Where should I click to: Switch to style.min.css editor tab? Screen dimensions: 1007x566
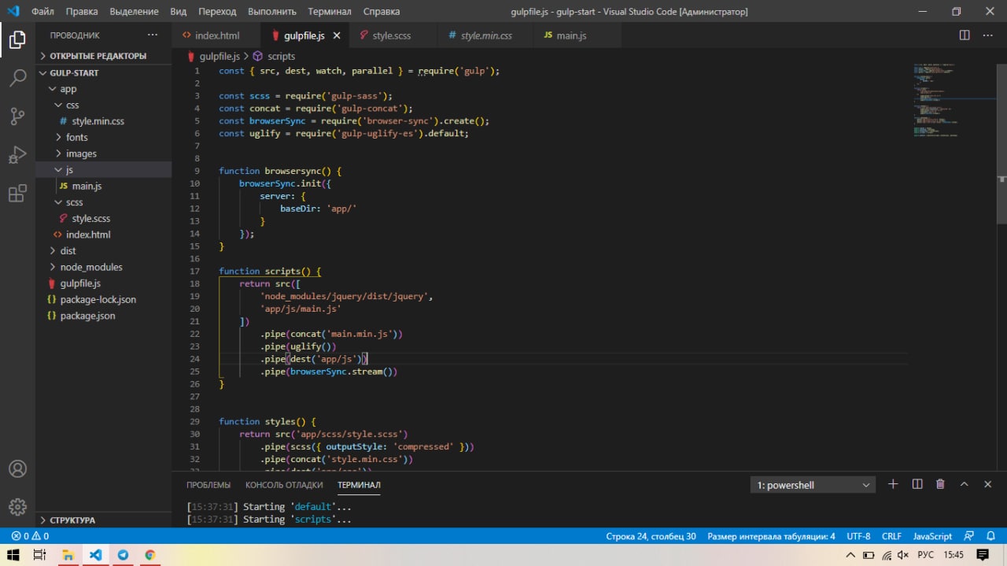(x=486, y=35)
